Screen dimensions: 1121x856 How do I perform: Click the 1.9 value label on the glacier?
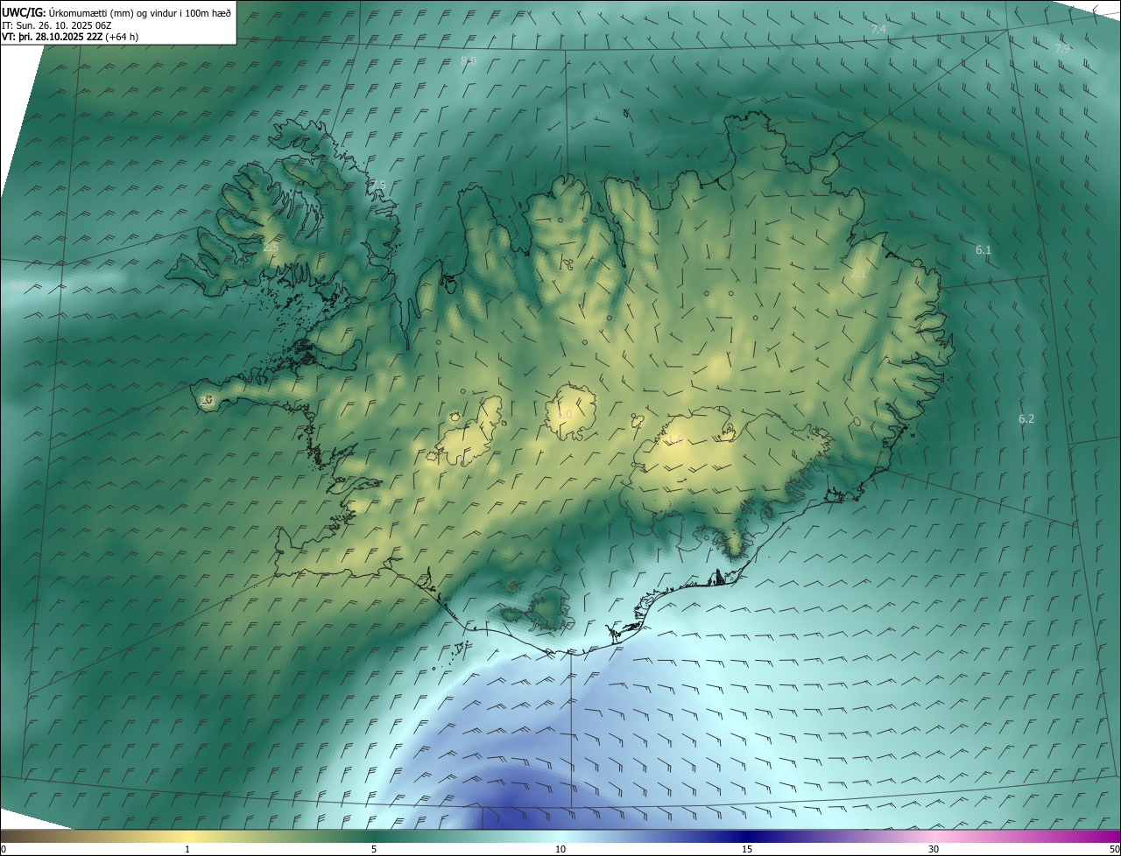[x=675, y=440]
